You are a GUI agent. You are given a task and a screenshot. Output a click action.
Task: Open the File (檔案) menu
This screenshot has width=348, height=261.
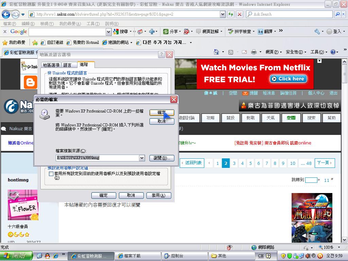[10, 23]
